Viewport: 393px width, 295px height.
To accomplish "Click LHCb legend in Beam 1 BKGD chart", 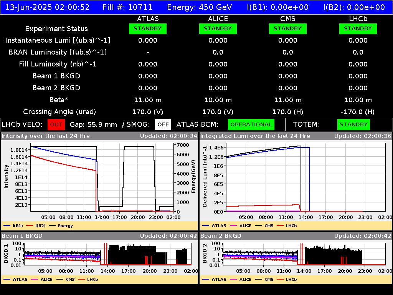I will [x=88, y=280].
